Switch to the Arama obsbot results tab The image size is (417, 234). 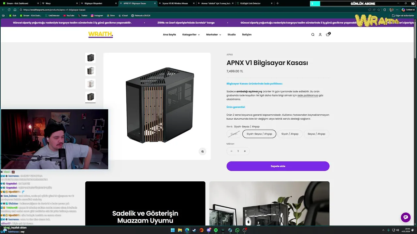pyautogui.click(x=215, y=3)
